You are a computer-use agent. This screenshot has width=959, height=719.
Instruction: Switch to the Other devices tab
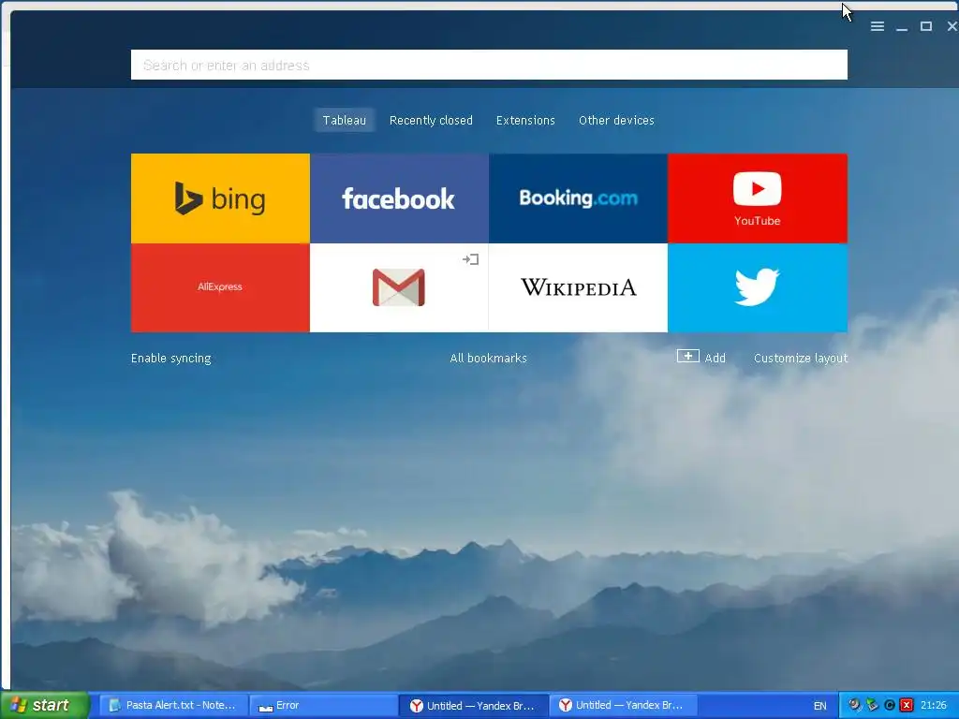click(x=616, y=121)
